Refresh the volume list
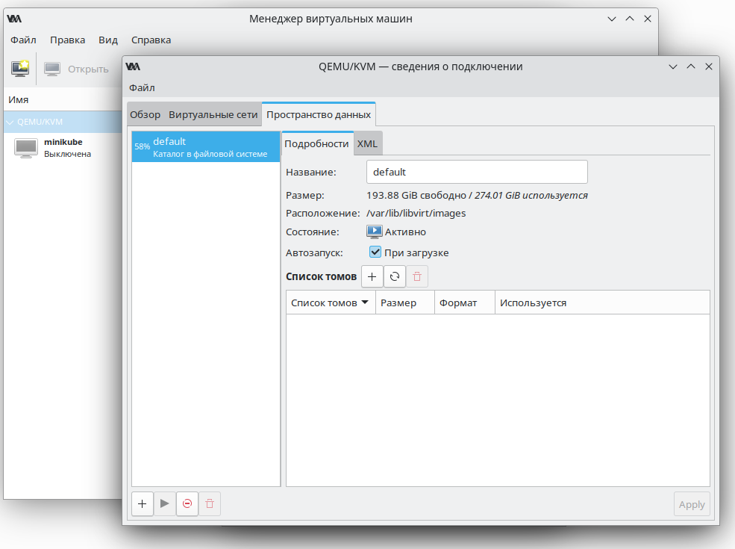Viewport: 735px width, 549px height. (395, 276)
